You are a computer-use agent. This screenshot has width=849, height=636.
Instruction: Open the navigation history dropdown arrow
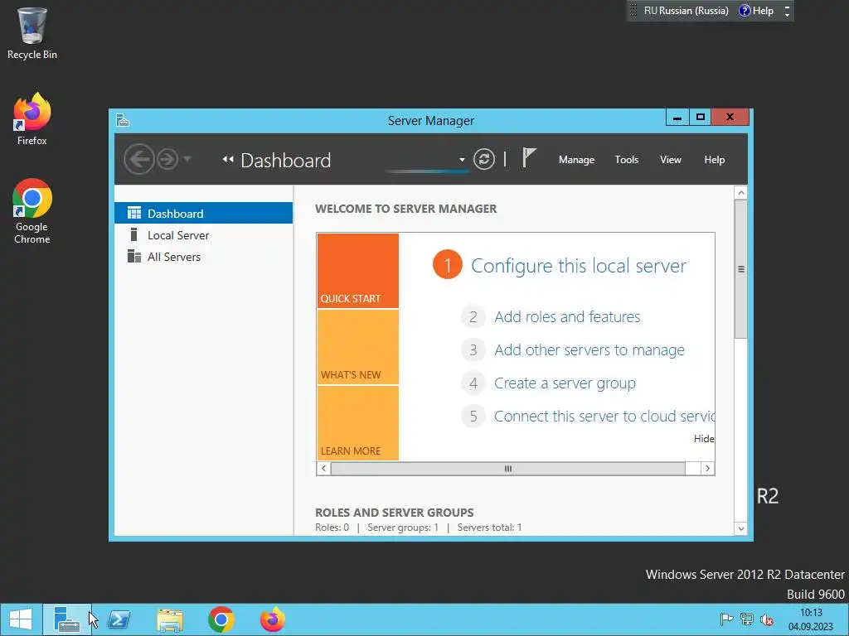click(187, 159)
